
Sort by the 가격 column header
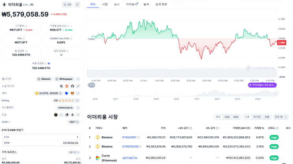(x=163, y=128)
